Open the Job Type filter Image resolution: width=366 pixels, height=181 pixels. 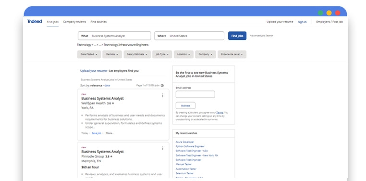coord(162,54)
